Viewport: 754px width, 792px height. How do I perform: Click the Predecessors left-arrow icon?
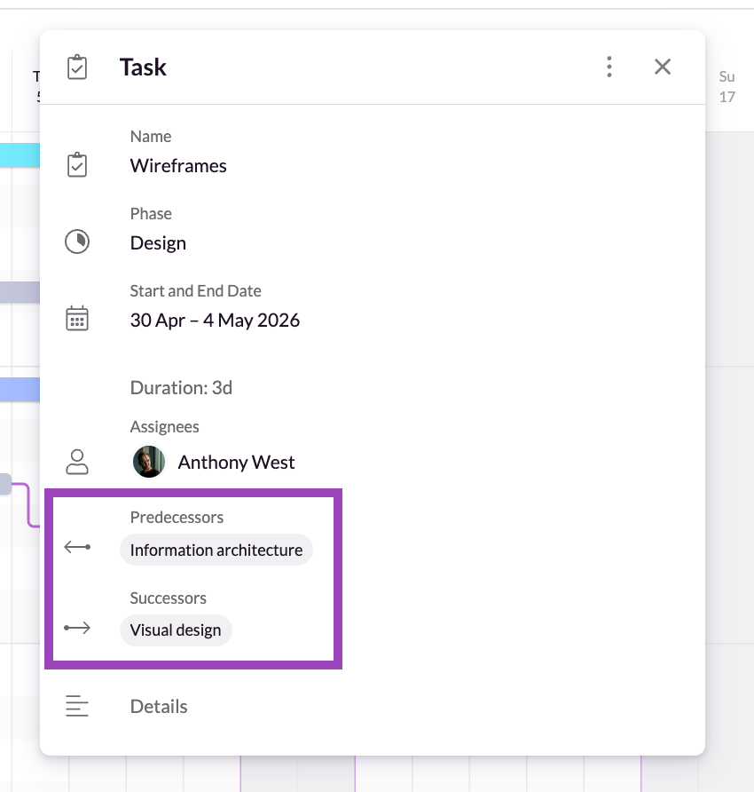77,548
